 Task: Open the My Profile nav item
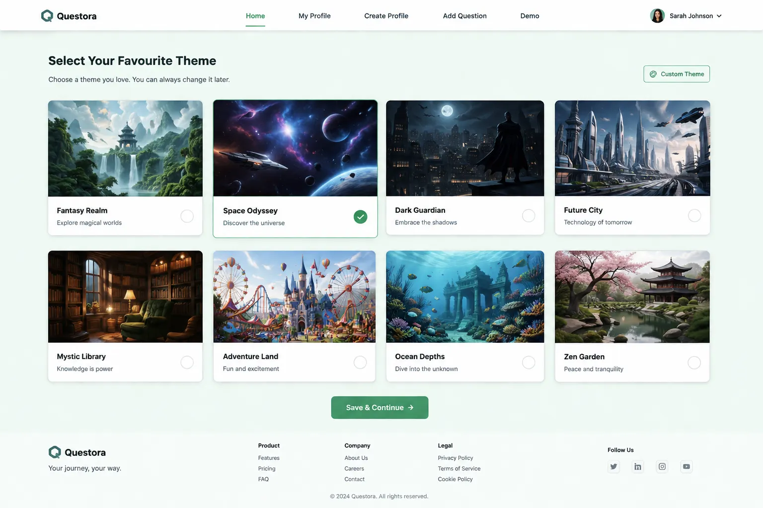(314, 16)
